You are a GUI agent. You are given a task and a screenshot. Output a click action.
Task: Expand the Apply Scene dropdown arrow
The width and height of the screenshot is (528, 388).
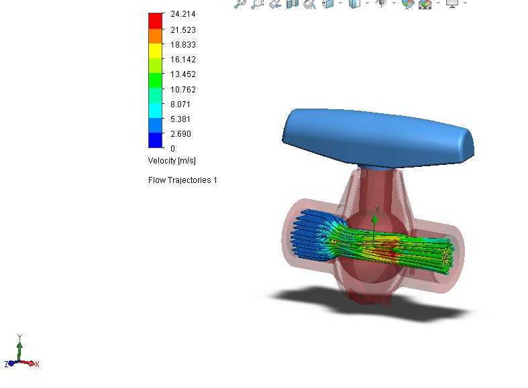click(438, 3)
